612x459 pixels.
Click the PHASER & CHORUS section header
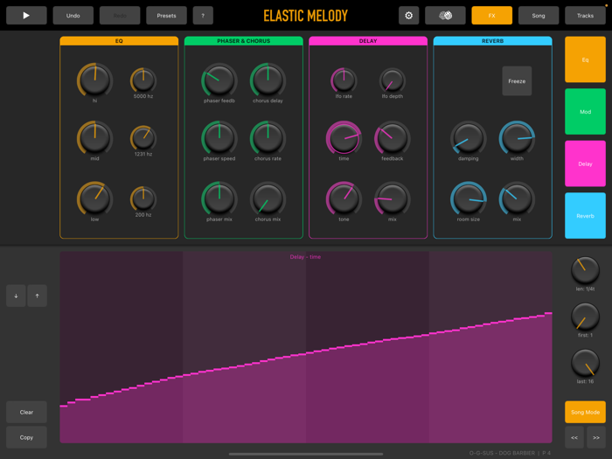coord(244,40)
